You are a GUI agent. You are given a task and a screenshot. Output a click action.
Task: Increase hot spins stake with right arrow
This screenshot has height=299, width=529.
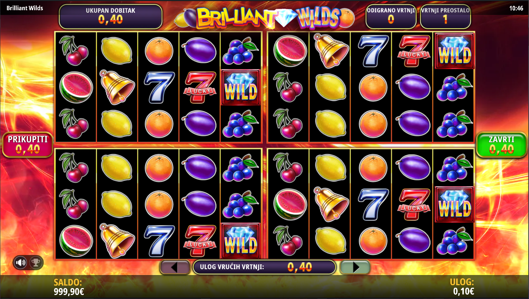pyautogui.click(x=355, y=267)
